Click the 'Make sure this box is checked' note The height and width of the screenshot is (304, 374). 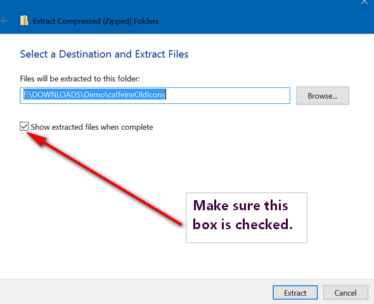click(x=247, y=218)
